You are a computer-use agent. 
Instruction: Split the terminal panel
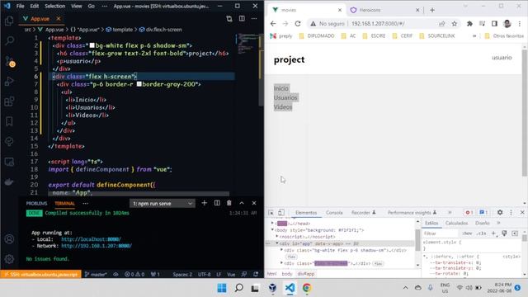click(x=217, y=203)
